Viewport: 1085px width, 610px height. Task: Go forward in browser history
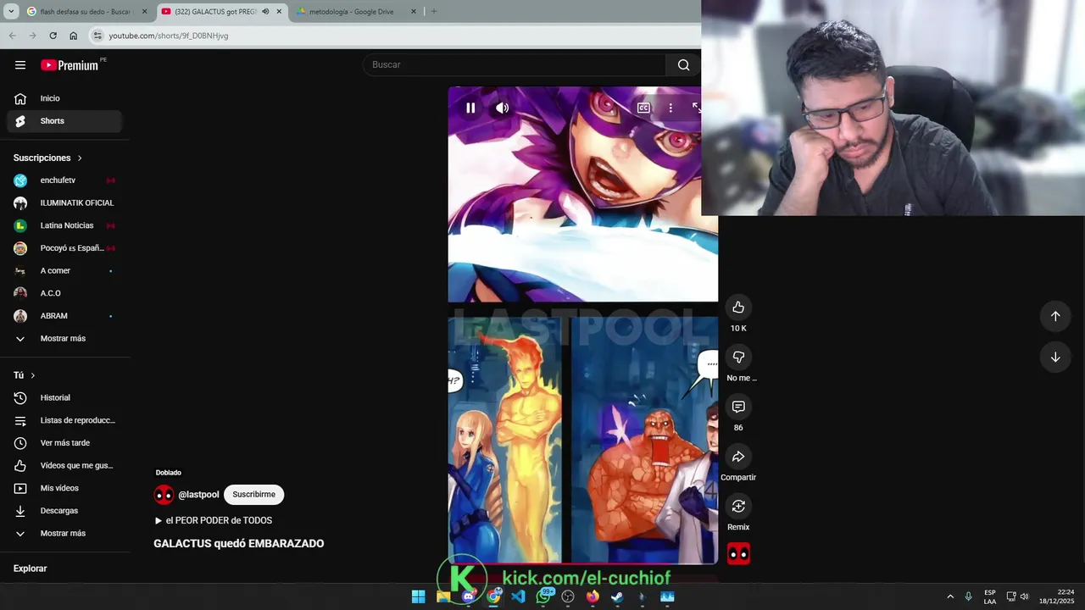(32, 36)
